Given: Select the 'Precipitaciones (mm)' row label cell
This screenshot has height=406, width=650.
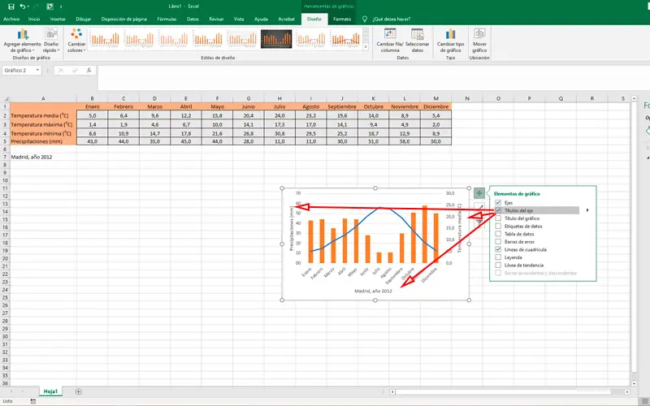Looking at the screenshot, I should click(43, 141).
